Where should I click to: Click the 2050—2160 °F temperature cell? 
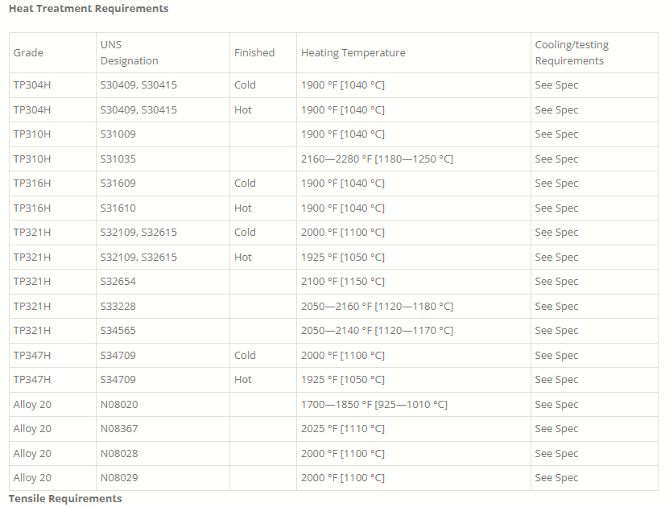point(377,307)
